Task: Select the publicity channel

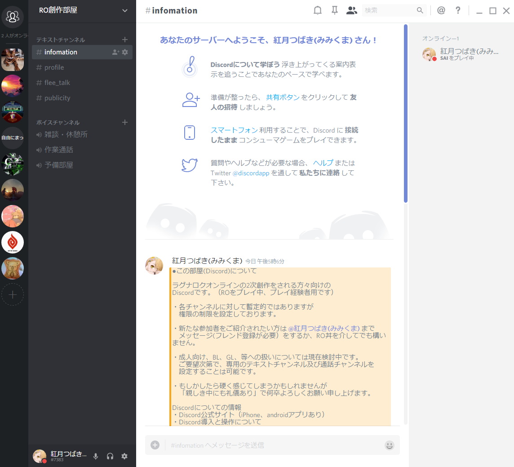Action: (82, 98)
